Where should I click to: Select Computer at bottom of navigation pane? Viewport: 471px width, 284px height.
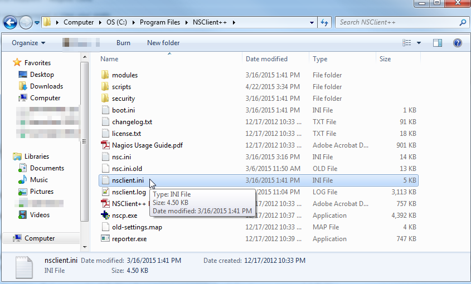coord(40,238)
